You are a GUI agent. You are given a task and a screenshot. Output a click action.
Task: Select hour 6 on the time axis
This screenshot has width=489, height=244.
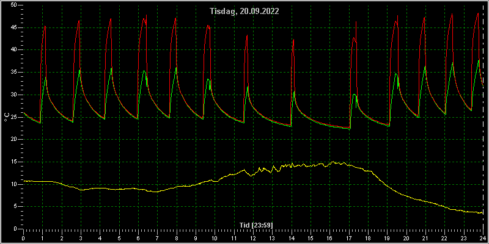(138, 238)
